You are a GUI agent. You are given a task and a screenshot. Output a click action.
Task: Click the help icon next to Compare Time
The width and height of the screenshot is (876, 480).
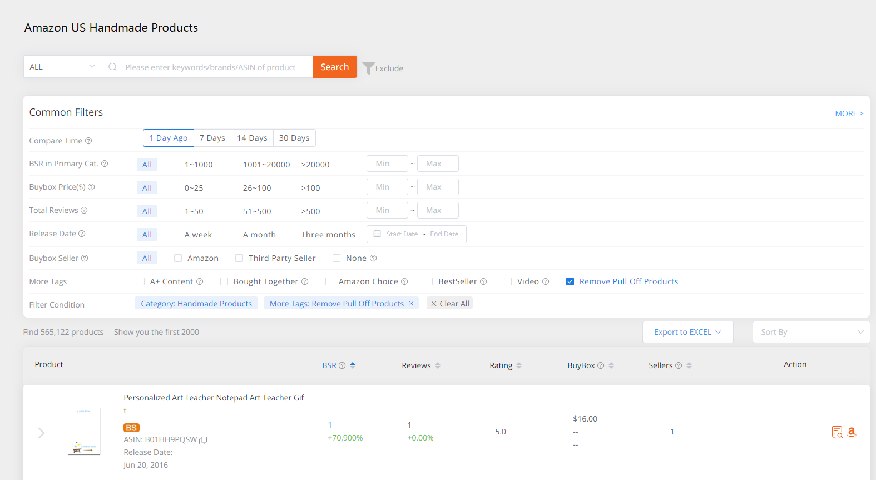pos(88,141)
